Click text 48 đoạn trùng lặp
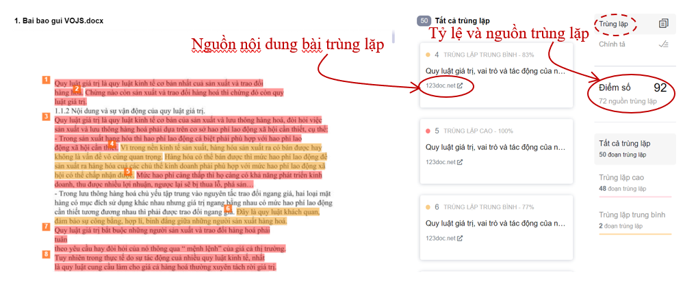Screen dimensions: 696x283 click(x=622, y=189)
